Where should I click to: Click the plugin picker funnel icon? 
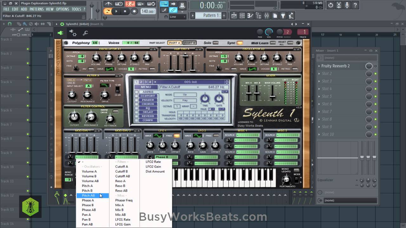point(283,16)
